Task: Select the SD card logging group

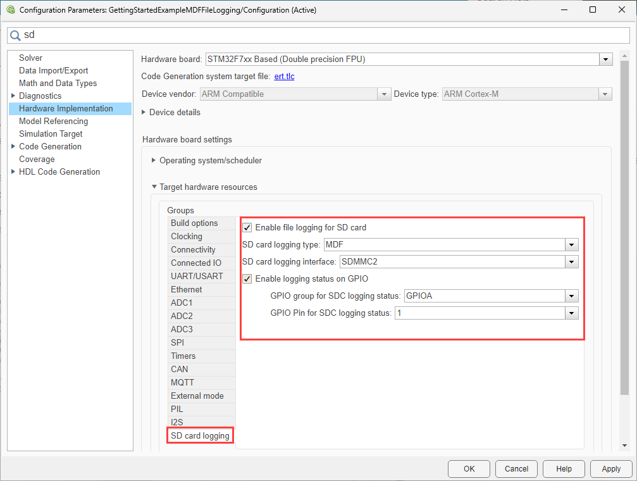Action: coord(200,435)
